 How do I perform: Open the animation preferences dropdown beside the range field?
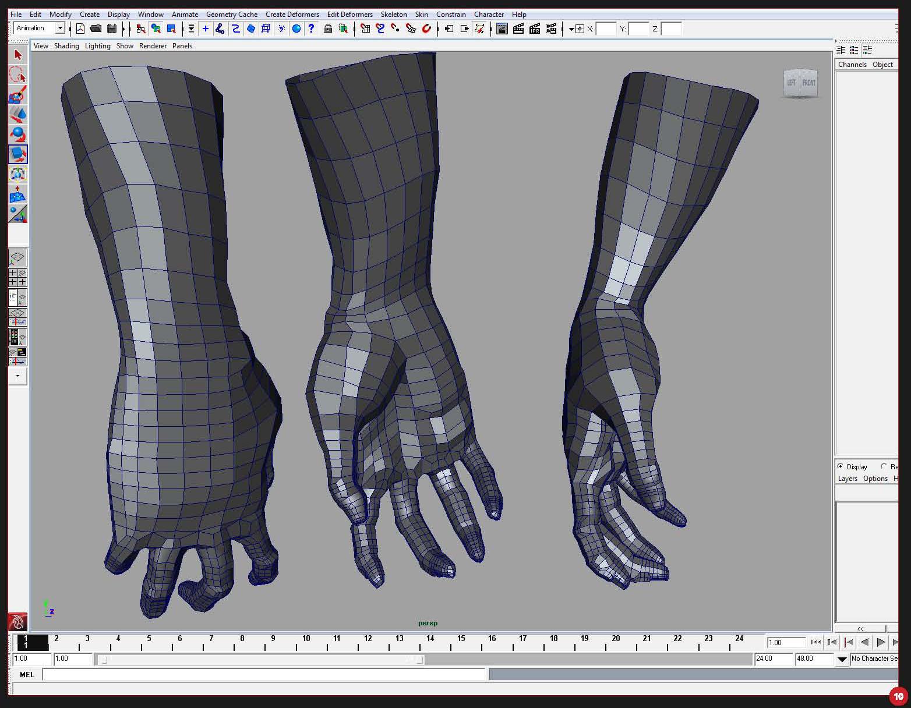(x=842, y=659)
